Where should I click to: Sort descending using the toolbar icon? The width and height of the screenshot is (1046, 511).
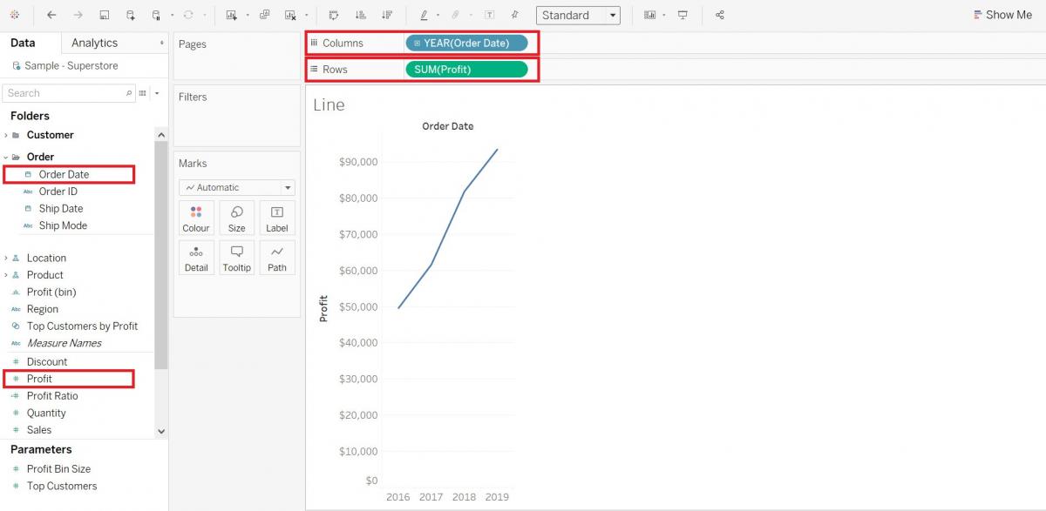point(387,15)
